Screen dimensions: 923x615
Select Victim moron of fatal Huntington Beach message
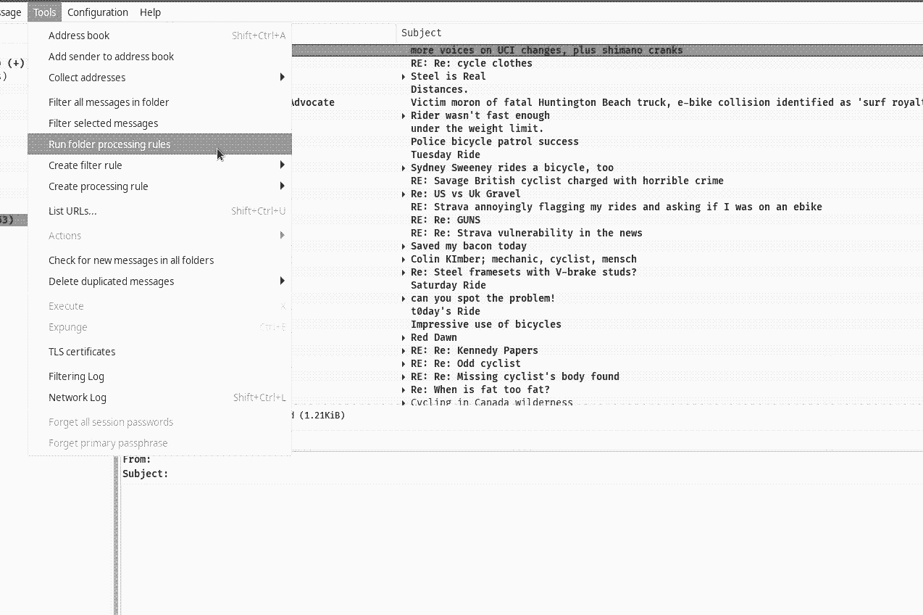pyautogui.click(x=667, y=102)
